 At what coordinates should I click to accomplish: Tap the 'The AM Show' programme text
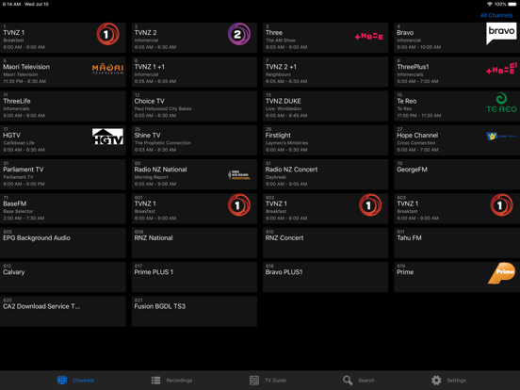pyautogui.click(x=280, y=41)
